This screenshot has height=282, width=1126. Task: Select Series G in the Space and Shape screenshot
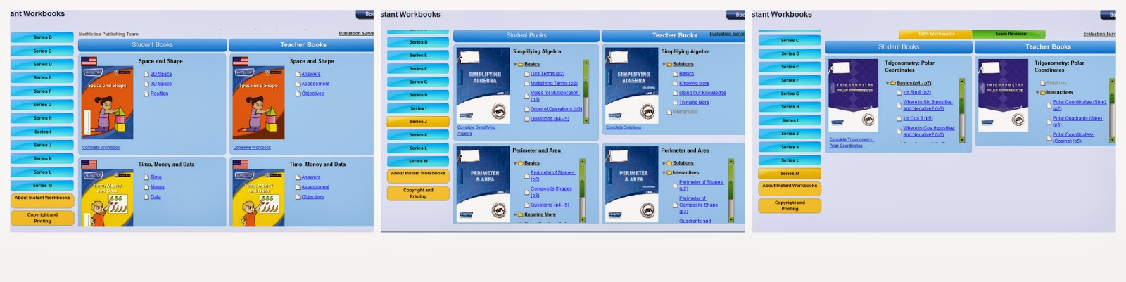pos(42,105)
